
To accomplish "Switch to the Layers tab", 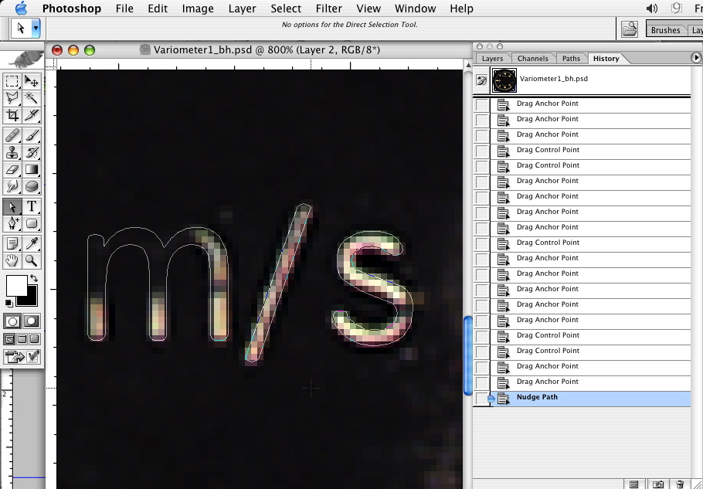I will [x=492, y=59].
